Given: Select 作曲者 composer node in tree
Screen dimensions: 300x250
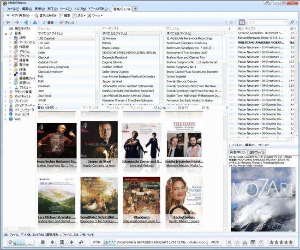Looking at the screenshot, I should [24, 47].
